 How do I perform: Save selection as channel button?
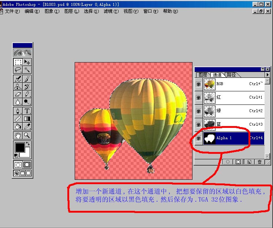(238, 162)
